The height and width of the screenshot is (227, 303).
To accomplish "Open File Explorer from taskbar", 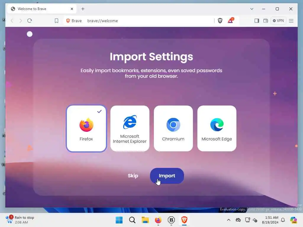I will coord(145,220).
